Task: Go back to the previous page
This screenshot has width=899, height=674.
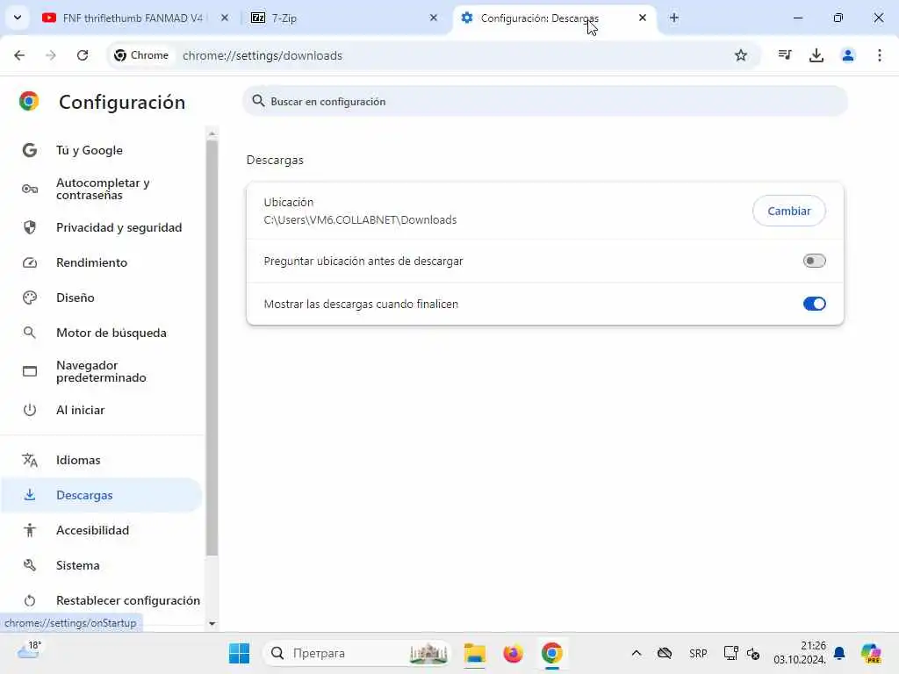Action: [19, 55]
